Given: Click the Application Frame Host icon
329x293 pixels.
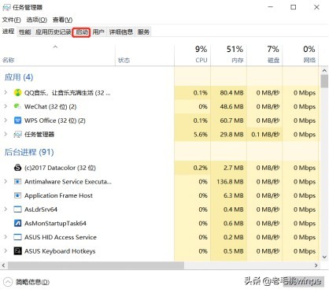Looking at the screenshot, I should pos(17,195).
